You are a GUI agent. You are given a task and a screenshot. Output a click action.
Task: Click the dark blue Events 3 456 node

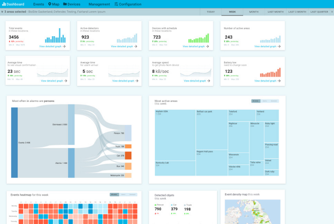pos(14,143)
